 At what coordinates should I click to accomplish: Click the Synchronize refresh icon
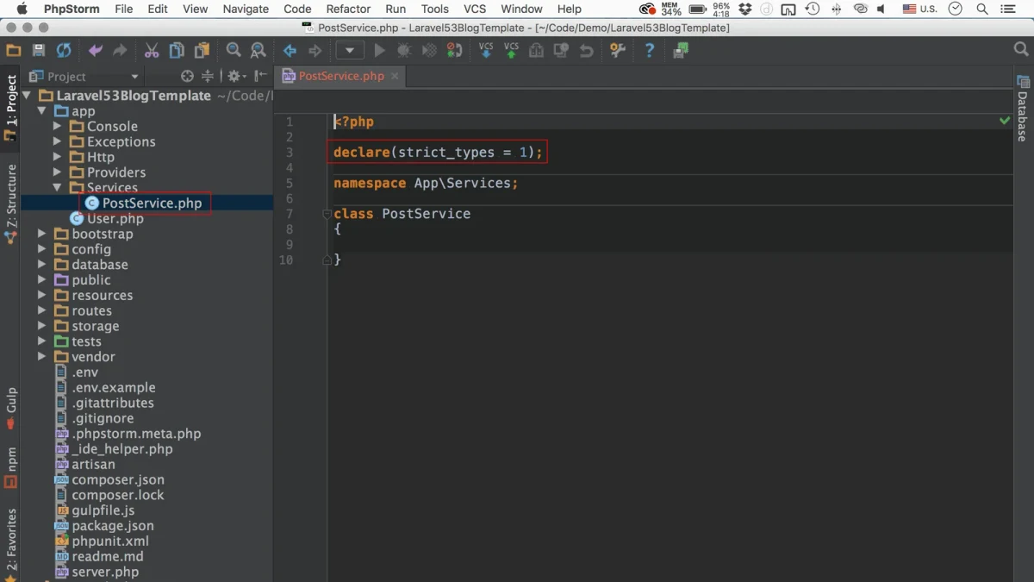(64, 51)
